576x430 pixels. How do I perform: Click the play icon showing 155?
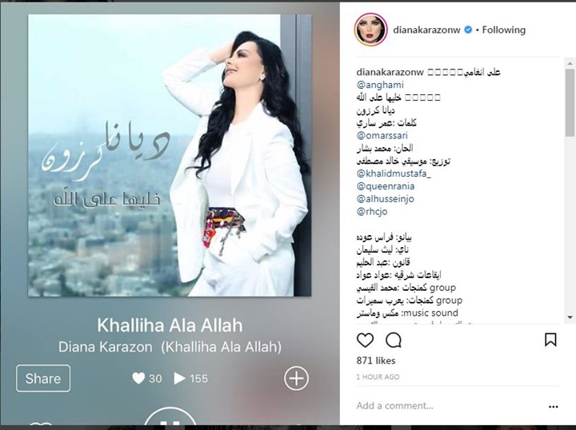click(179, 378)
